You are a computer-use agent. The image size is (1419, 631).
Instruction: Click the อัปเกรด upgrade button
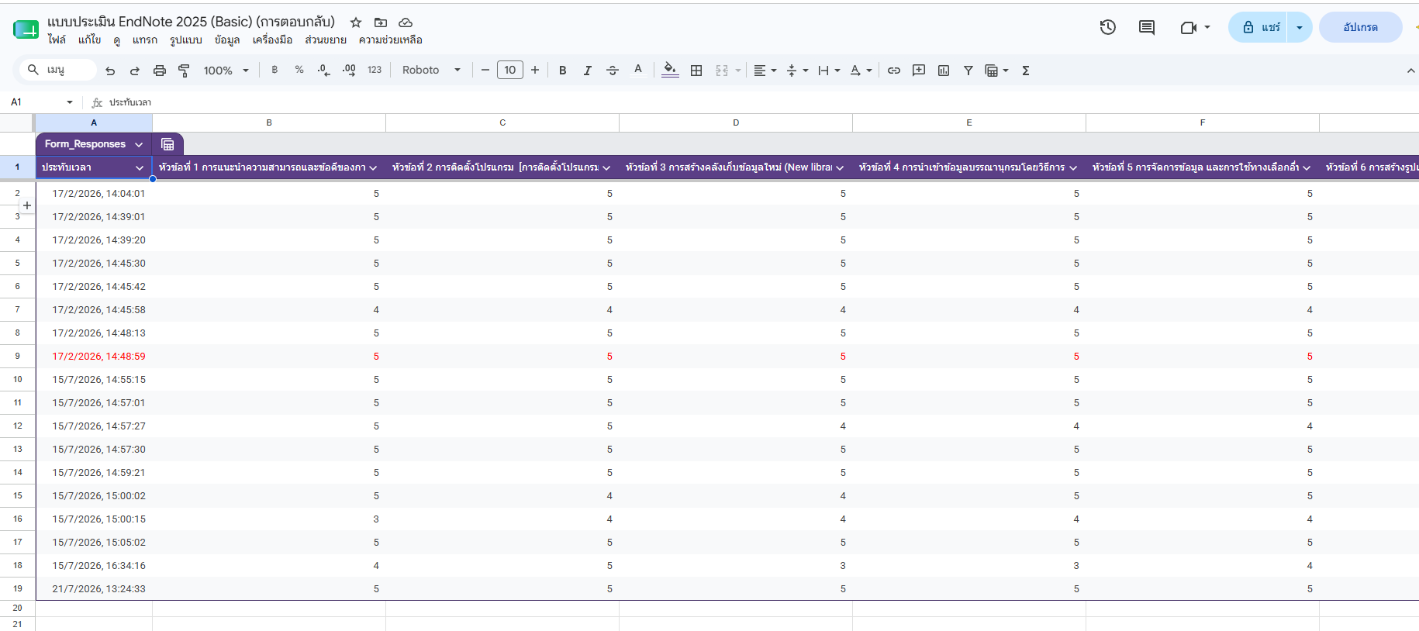(1361, 28)
